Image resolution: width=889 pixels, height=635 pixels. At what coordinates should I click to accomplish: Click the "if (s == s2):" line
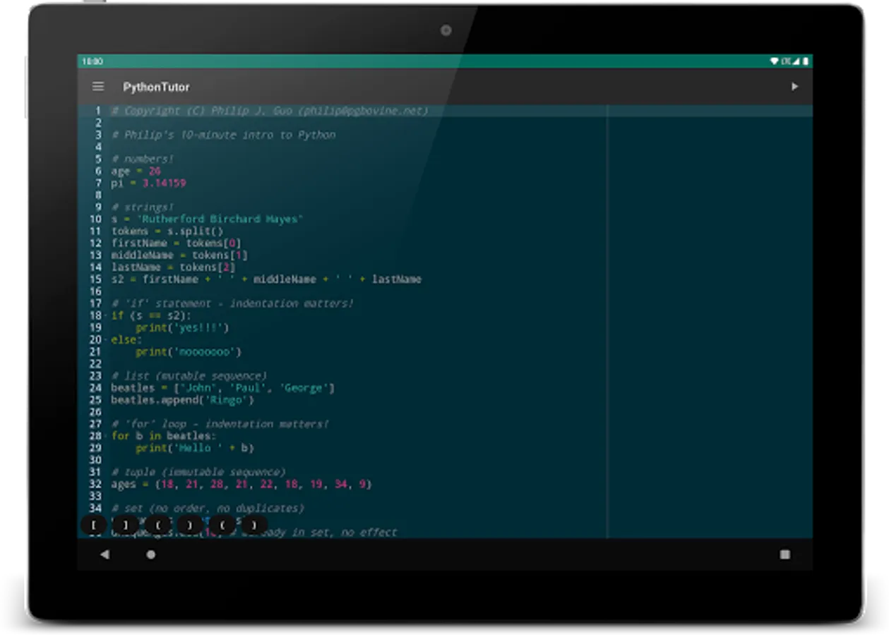pyautogui.click(x=152, y=315)
